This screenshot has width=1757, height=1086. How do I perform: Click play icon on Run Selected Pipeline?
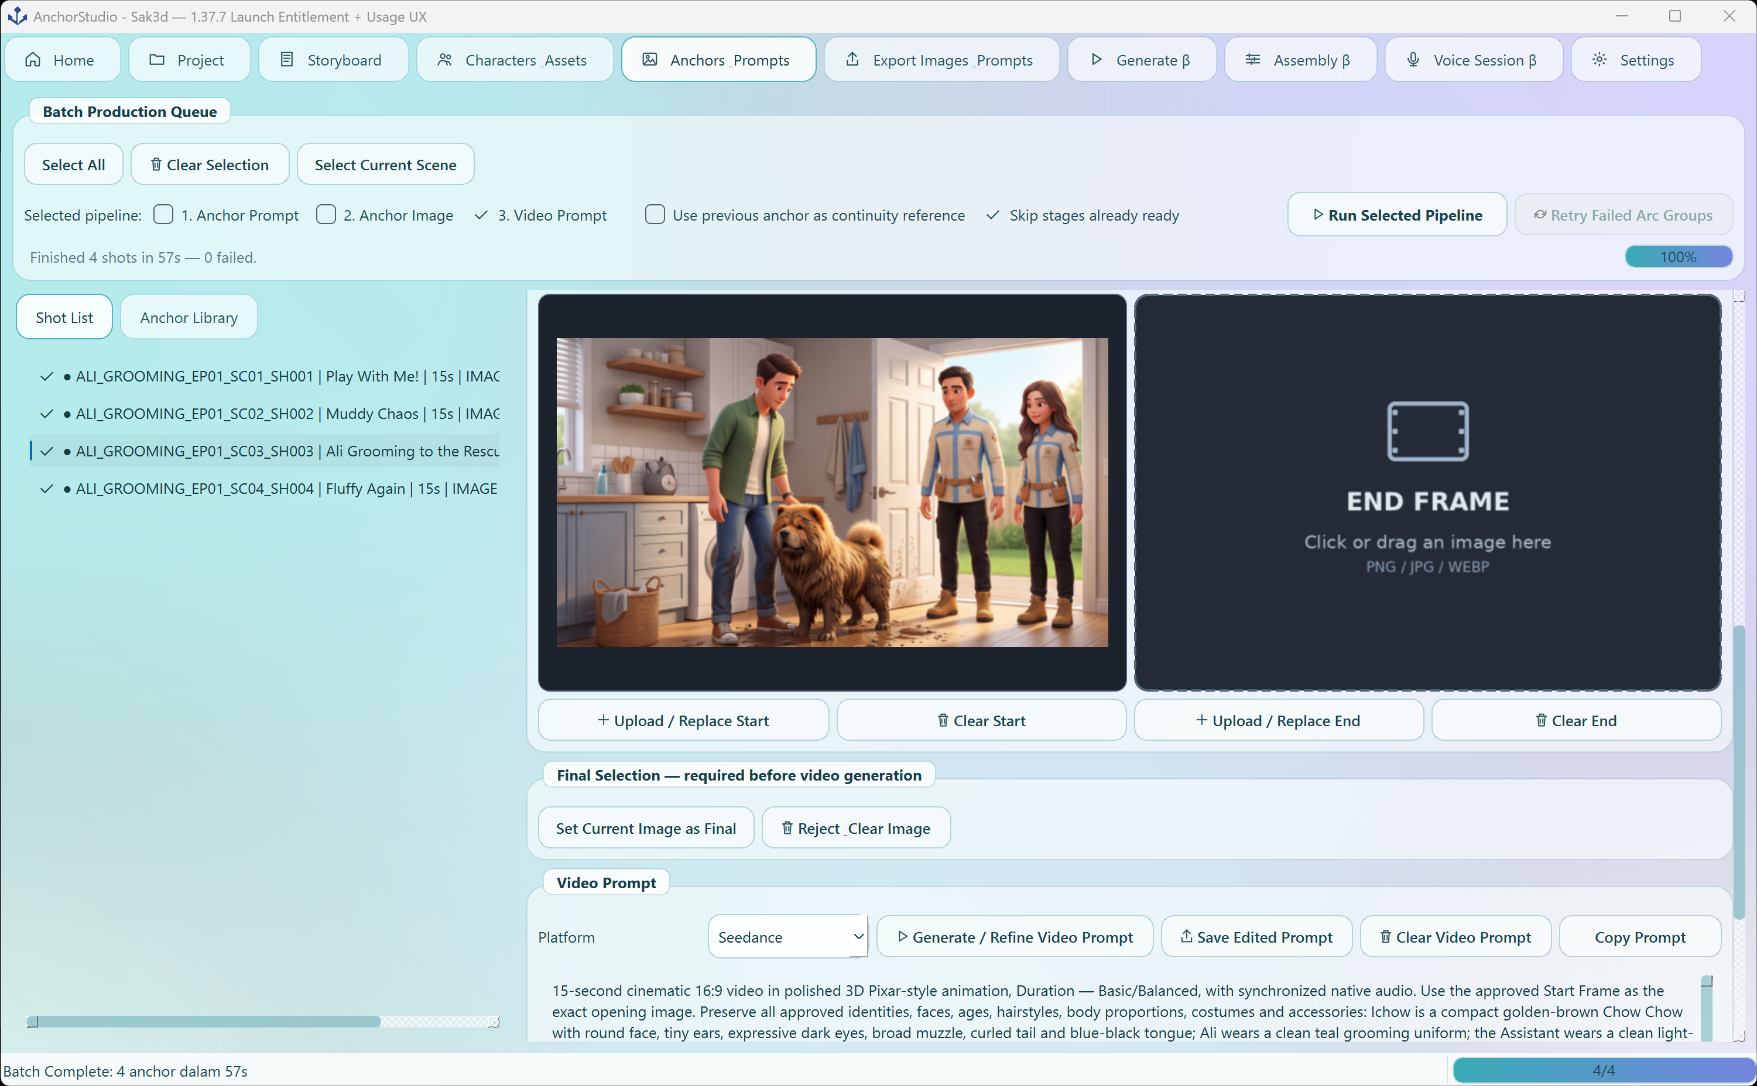point(1318,215)
